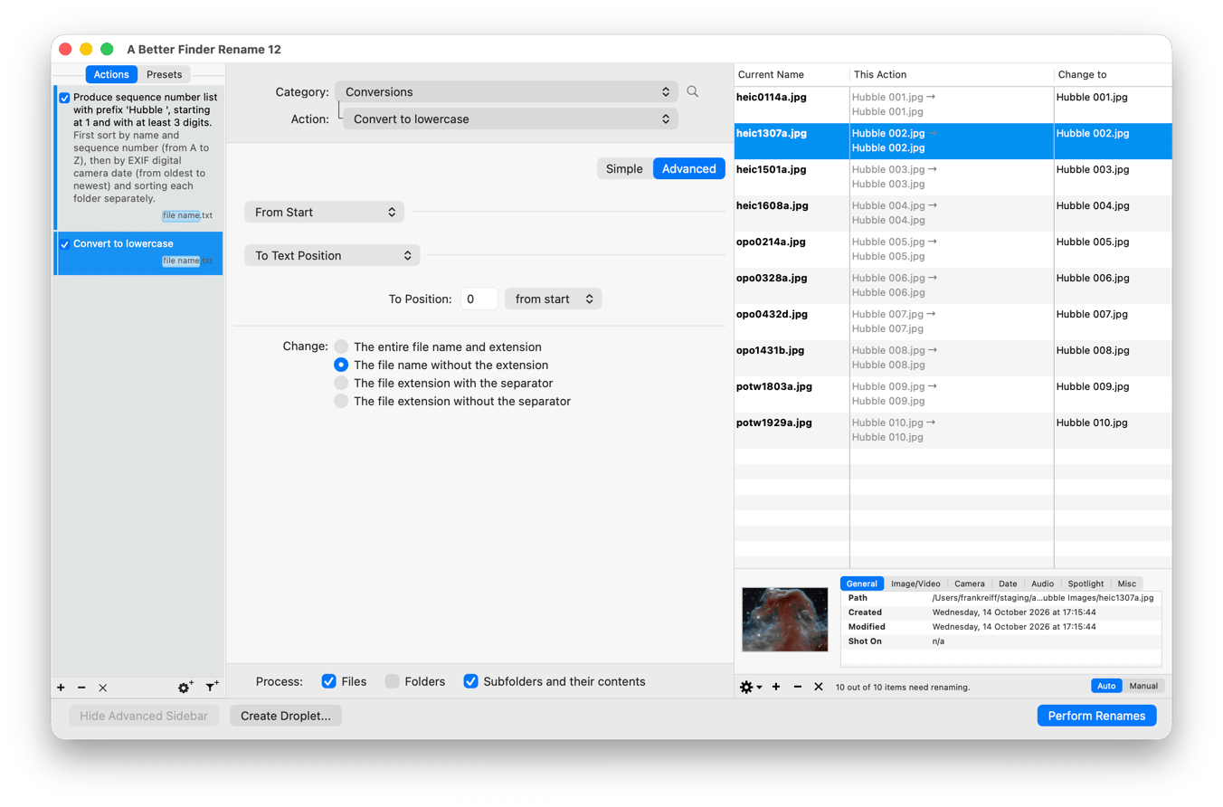The image size is (1223, 807).
Task: Open the Action dropdown set to Convert to lowercase
Action: tap(510, 119)
